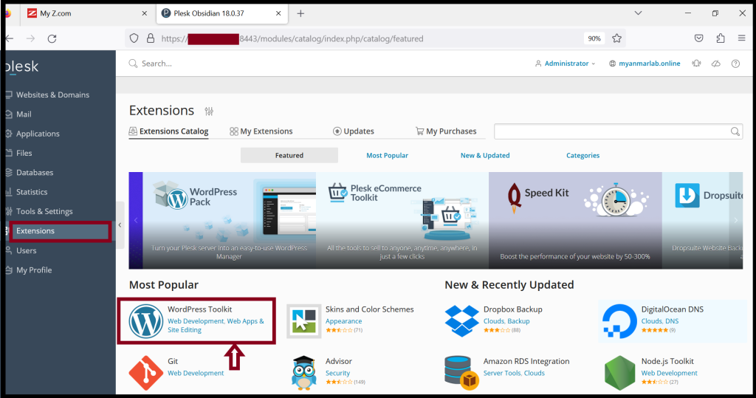Open the notifications bell icon
The width and height of the screenshot is (756, 398).
(x=696, y=64)
